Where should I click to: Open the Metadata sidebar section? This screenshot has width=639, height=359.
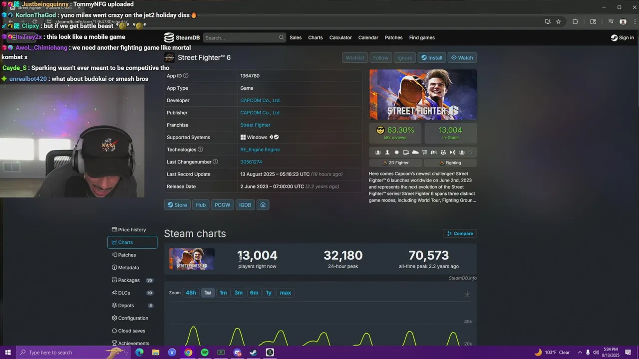[x=132, y=268]
